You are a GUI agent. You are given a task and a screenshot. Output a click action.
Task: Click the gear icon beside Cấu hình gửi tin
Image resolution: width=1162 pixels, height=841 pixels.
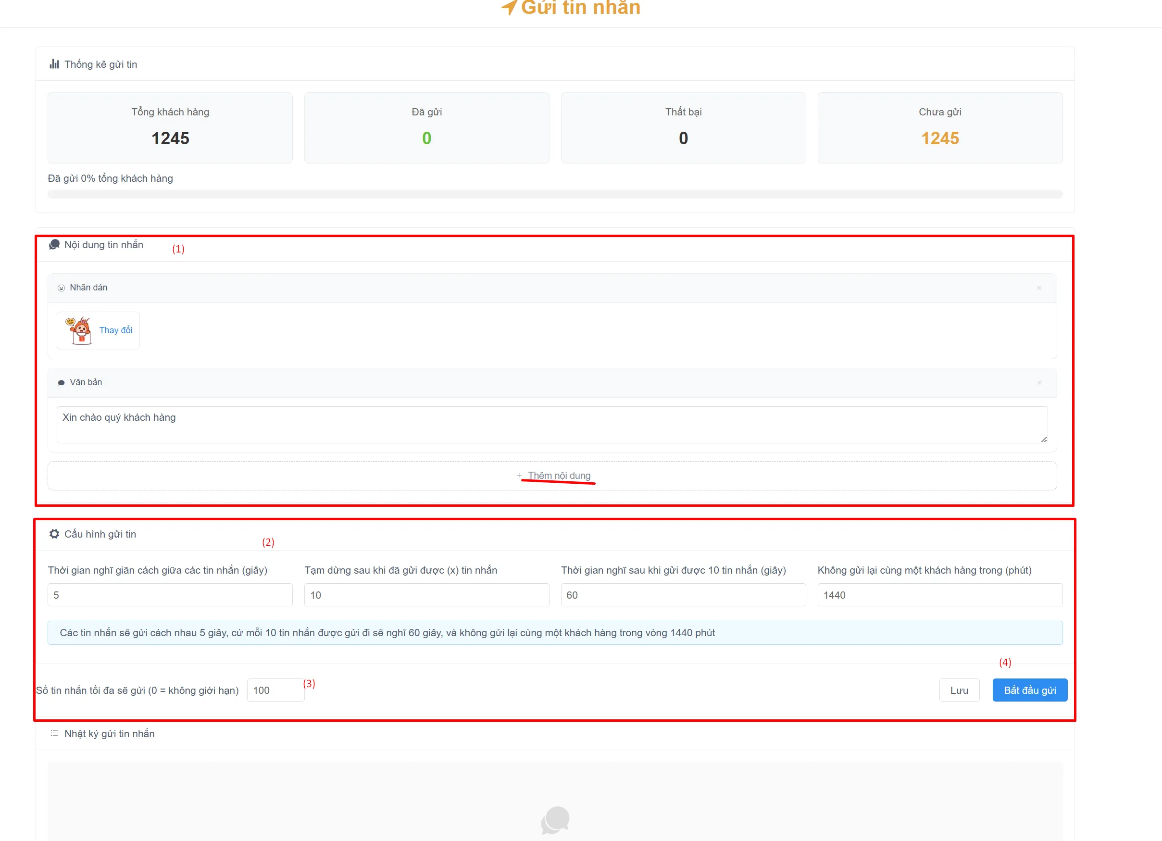coord(54,534)
